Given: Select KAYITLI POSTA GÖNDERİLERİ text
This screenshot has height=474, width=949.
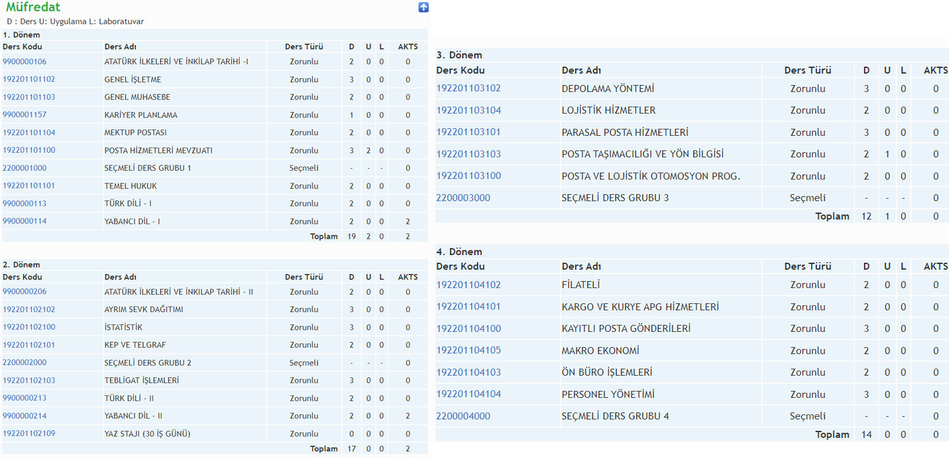Looking at the screenshot, I should 626,329.
